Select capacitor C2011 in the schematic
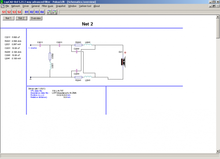Image resolution: width=220 pixels, height=159 pixels. (40, 45)
